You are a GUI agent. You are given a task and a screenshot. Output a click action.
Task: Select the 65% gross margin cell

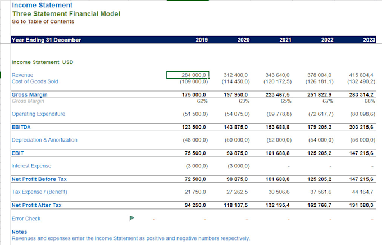286,101
